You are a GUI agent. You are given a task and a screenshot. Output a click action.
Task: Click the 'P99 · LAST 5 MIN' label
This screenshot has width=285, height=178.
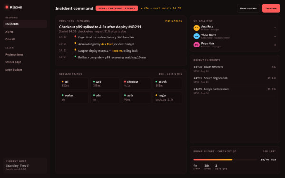(x=171, y=74)
